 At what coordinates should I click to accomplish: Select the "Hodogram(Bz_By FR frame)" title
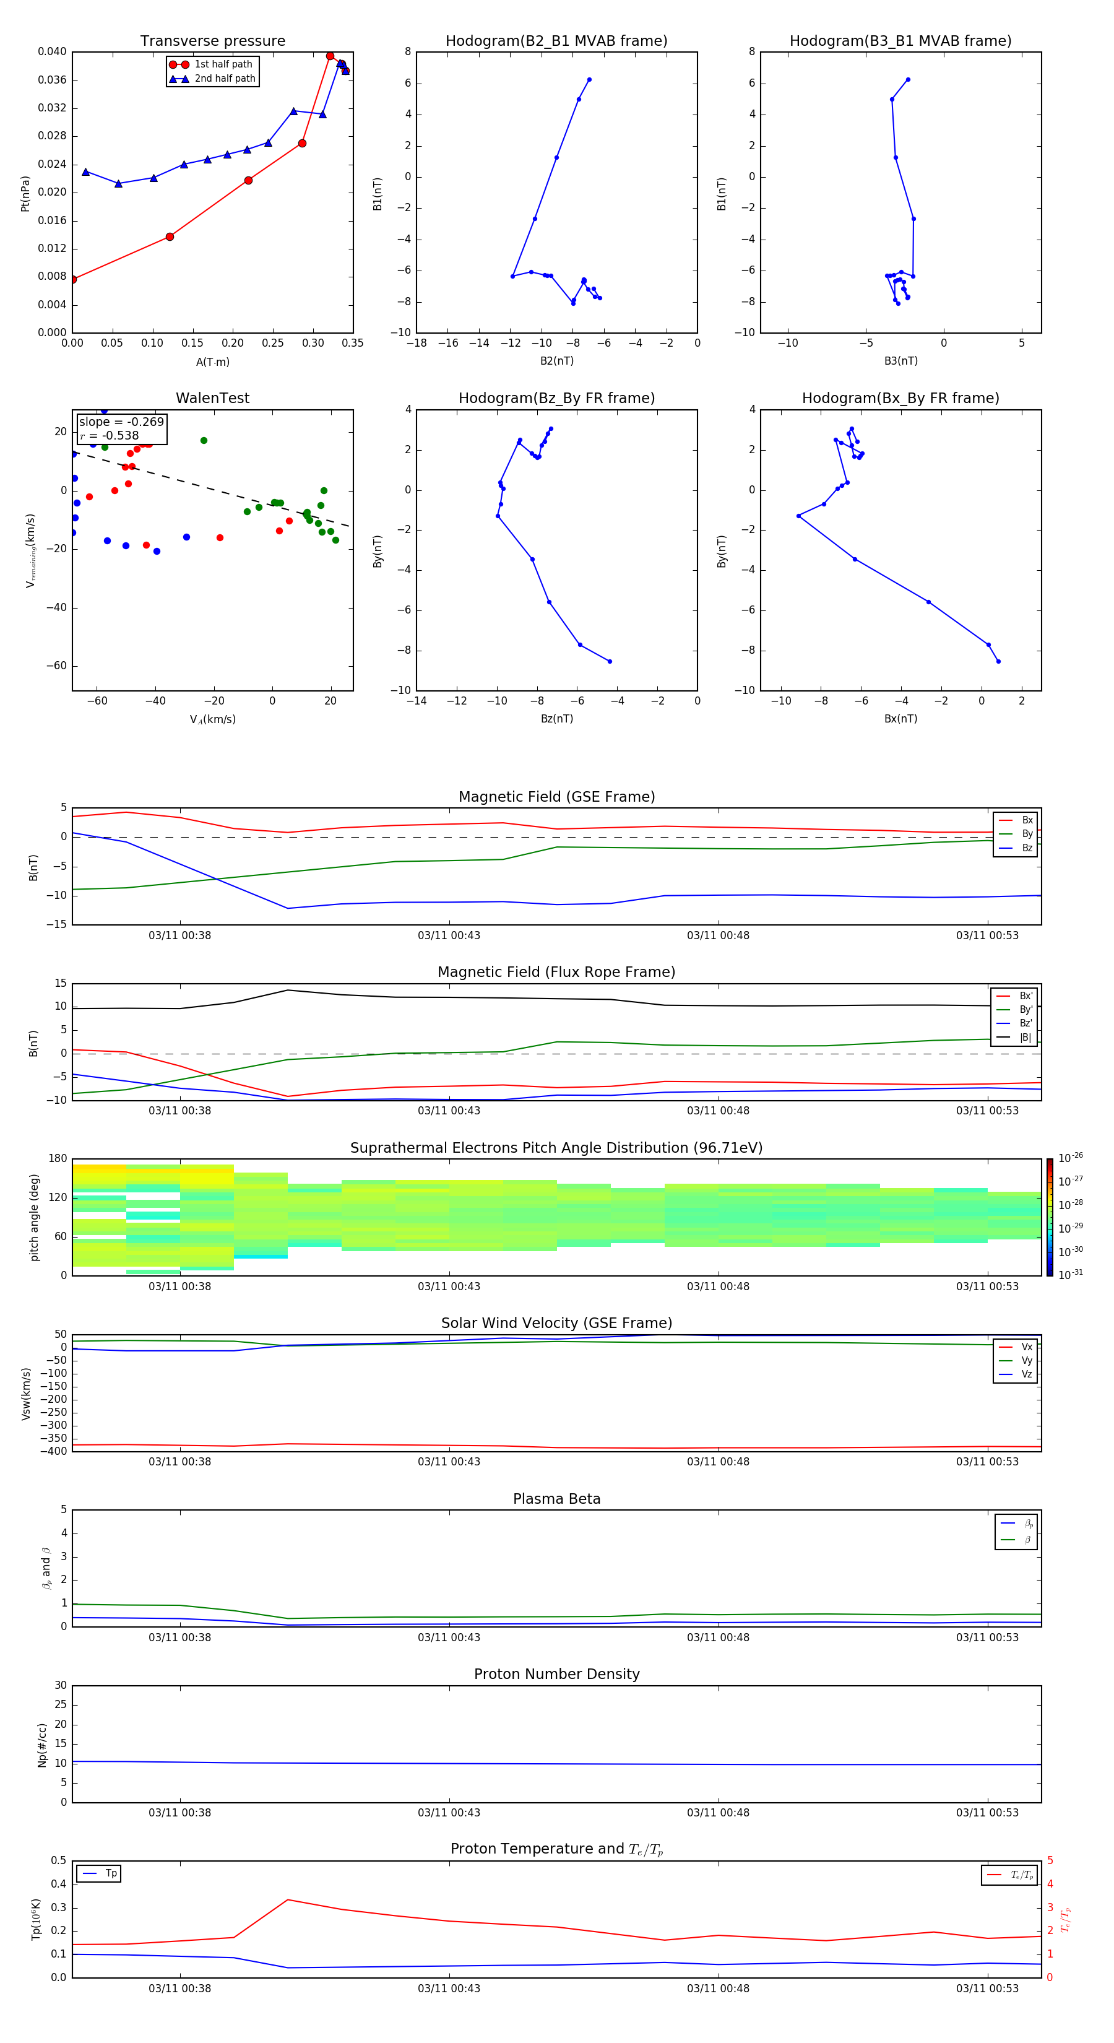(x=556, y=398)
